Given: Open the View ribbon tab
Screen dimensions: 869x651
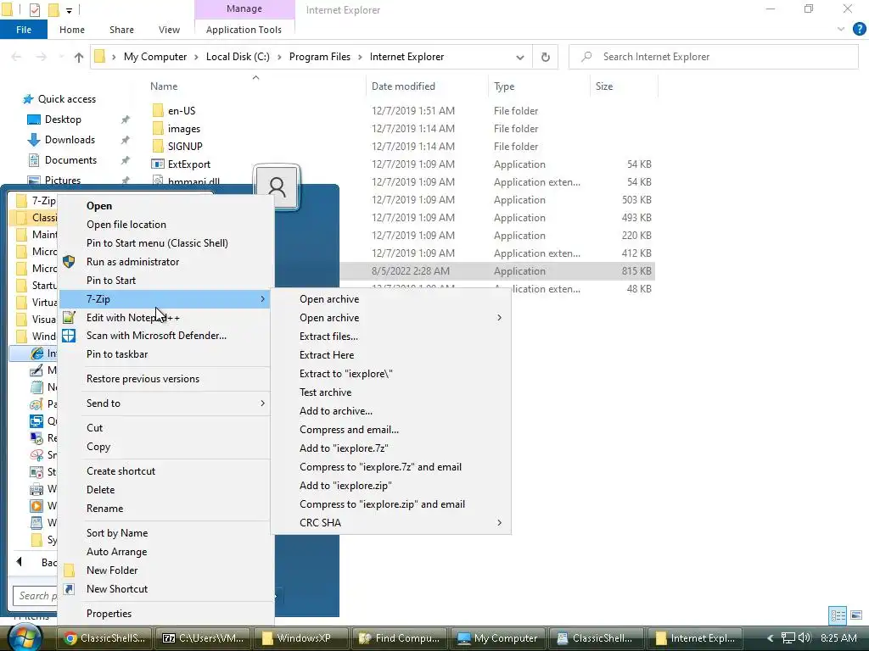Looking at the screenshot, I should pos(169,30).
